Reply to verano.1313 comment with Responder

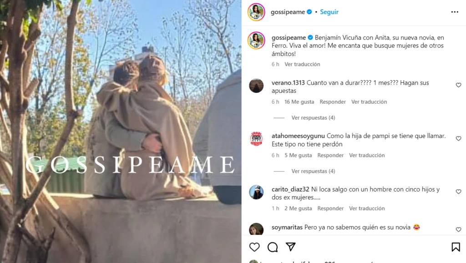click(x=333, y=101)
